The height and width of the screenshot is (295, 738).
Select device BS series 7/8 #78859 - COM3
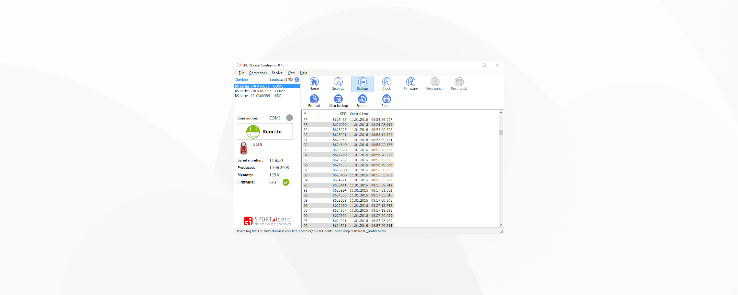pos(267,86)
